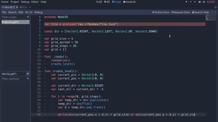Open the script editor File menu
This screenshot has width=218, height=122.
pos(4,12)
